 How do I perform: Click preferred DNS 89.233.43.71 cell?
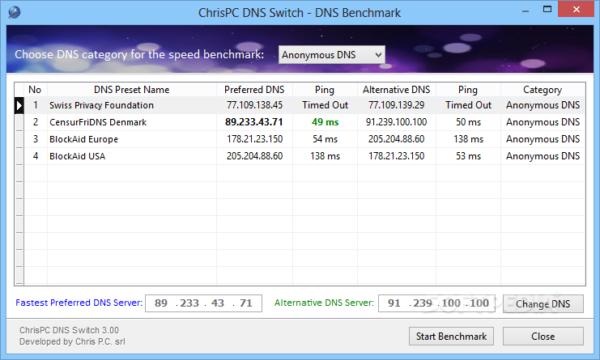pyautogui.click(x=254, y=122)
